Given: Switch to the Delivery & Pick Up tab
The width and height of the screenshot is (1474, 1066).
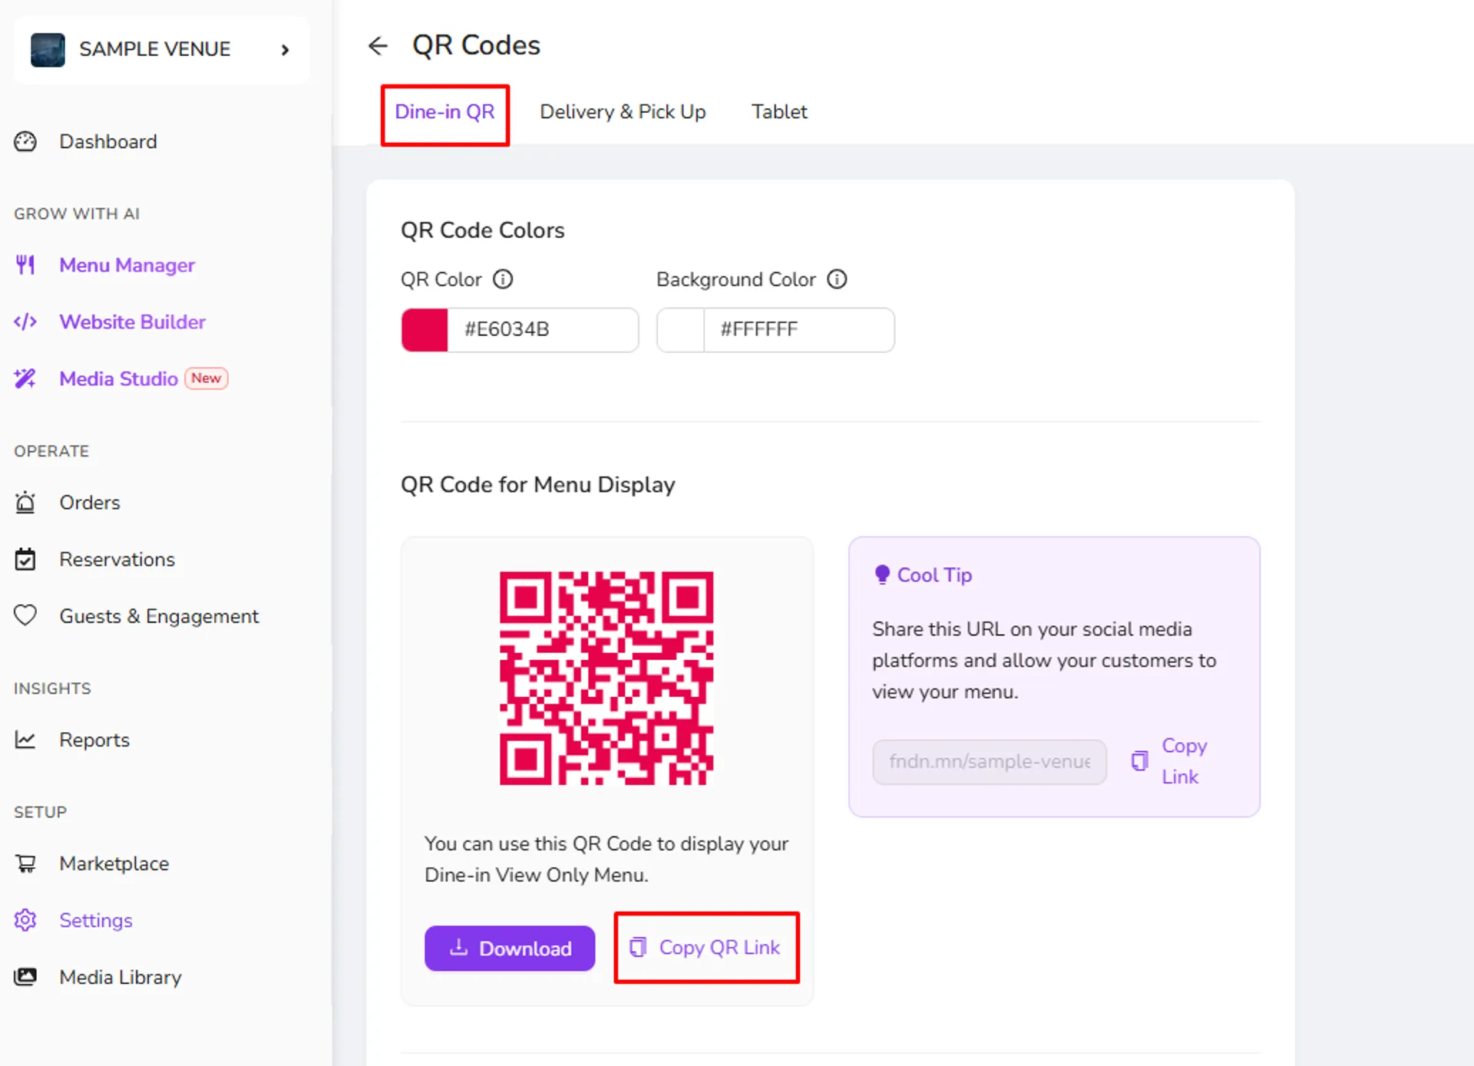Looking at the screenshot, I should [x=623, y=112].
